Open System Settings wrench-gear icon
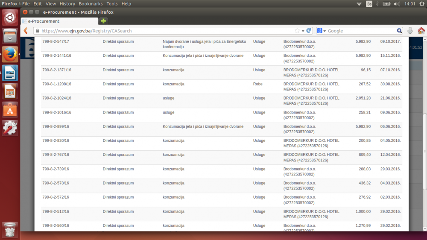 pyautogui.click(x=10, y=128)
